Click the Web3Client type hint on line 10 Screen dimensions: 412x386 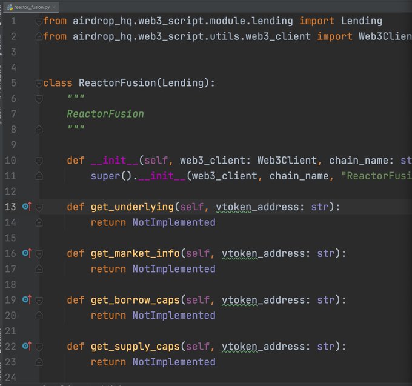point(287,161)
